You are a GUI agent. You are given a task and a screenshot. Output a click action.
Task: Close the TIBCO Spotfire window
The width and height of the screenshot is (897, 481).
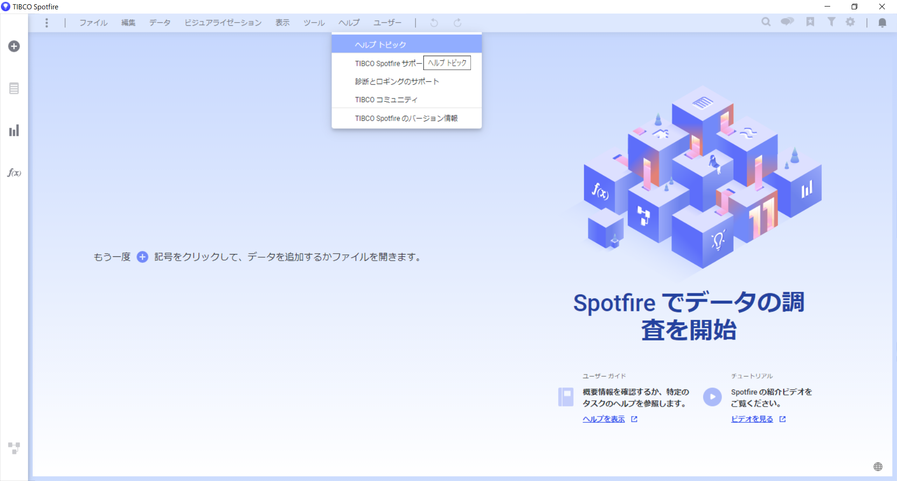[x=882, y=7]
